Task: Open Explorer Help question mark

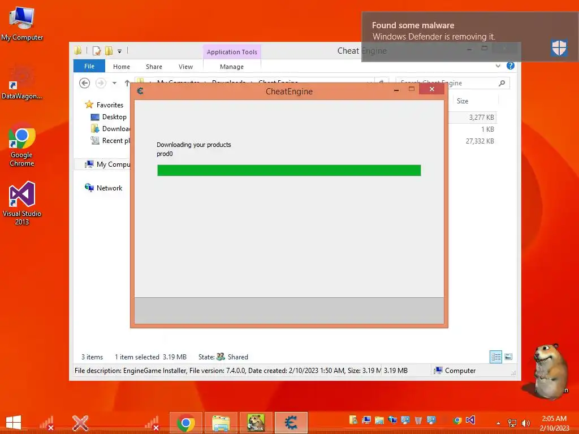Action: click(511, 66)
